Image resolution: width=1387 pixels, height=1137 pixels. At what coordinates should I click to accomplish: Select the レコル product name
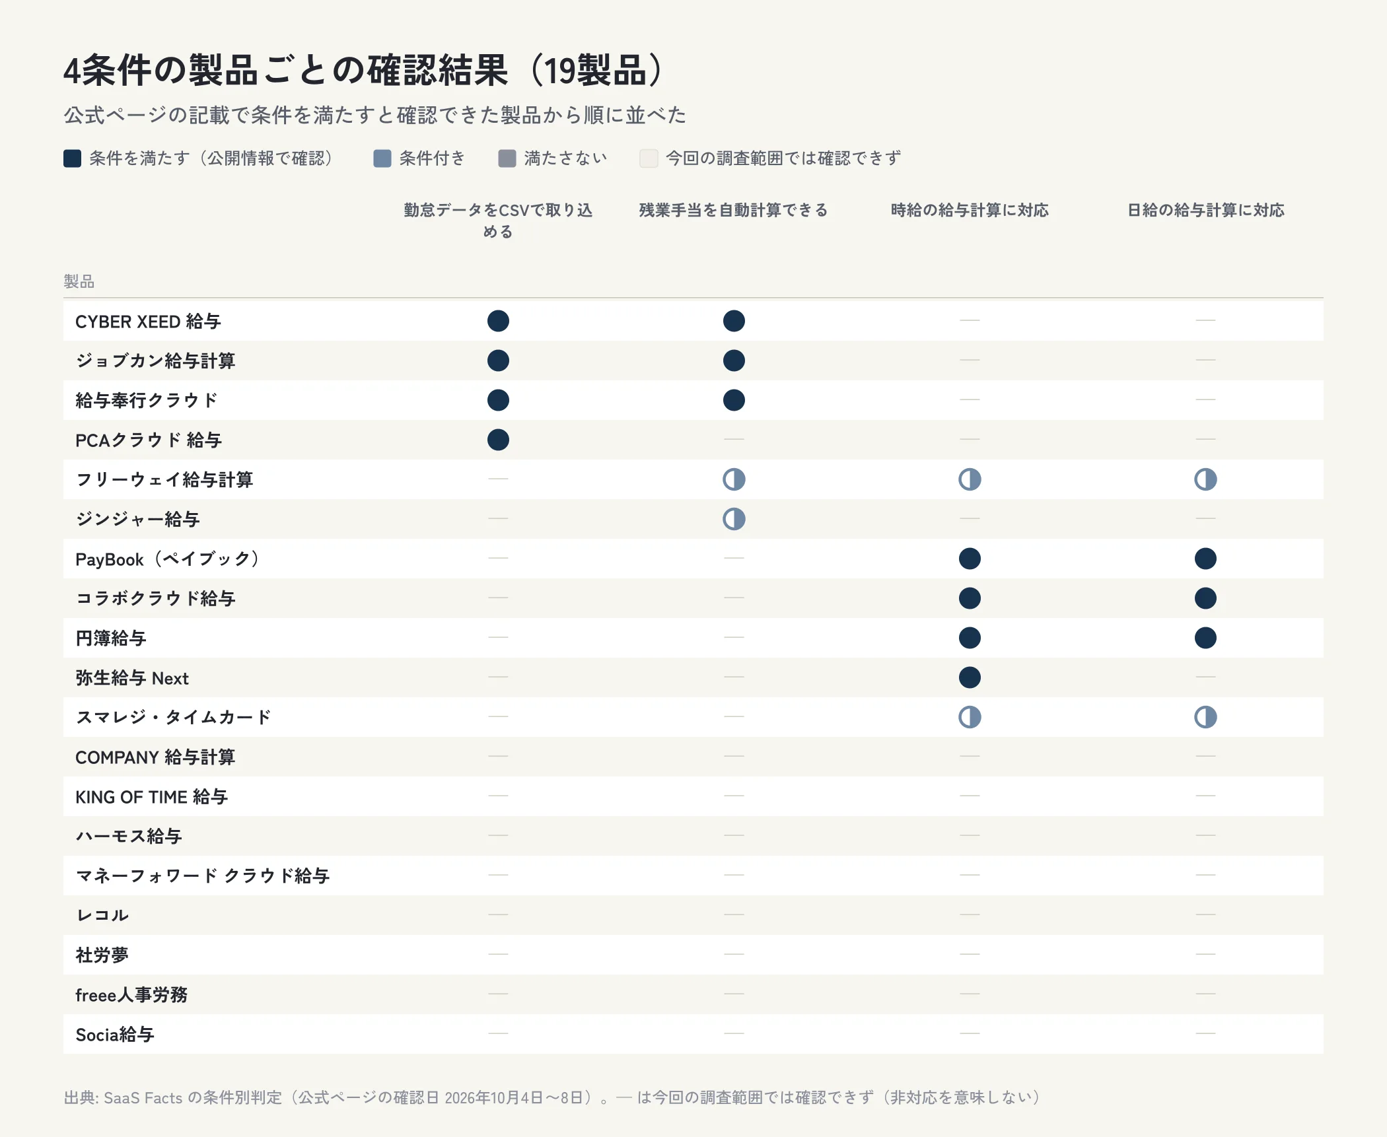102,916
